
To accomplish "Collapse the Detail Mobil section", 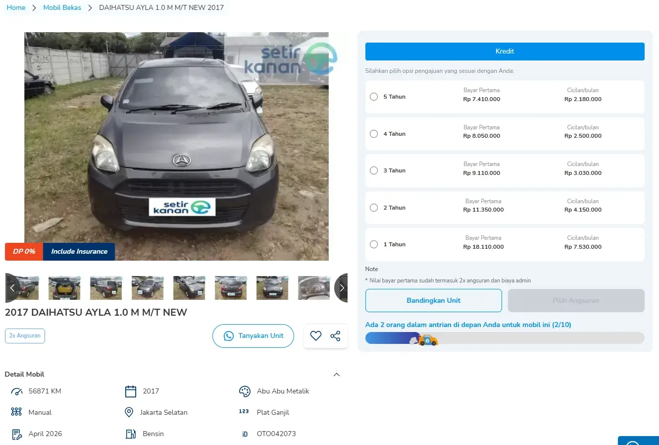I will point(337,375).
